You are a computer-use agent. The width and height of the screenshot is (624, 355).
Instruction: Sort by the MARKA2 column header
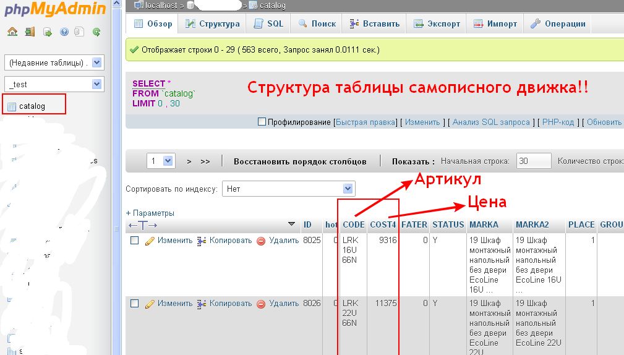pyautogui.click(x=532, y=225)
